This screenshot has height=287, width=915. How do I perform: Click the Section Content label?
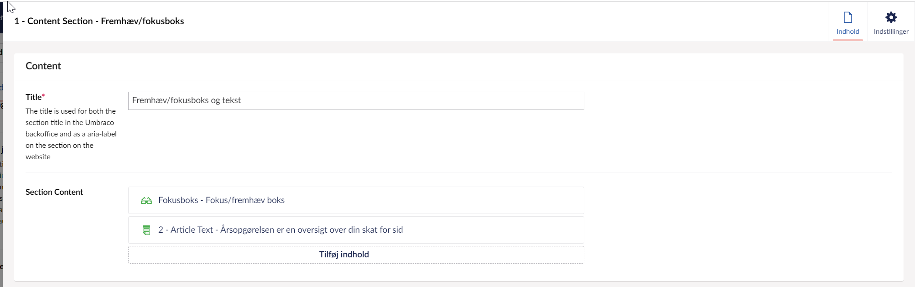point(54,192)
